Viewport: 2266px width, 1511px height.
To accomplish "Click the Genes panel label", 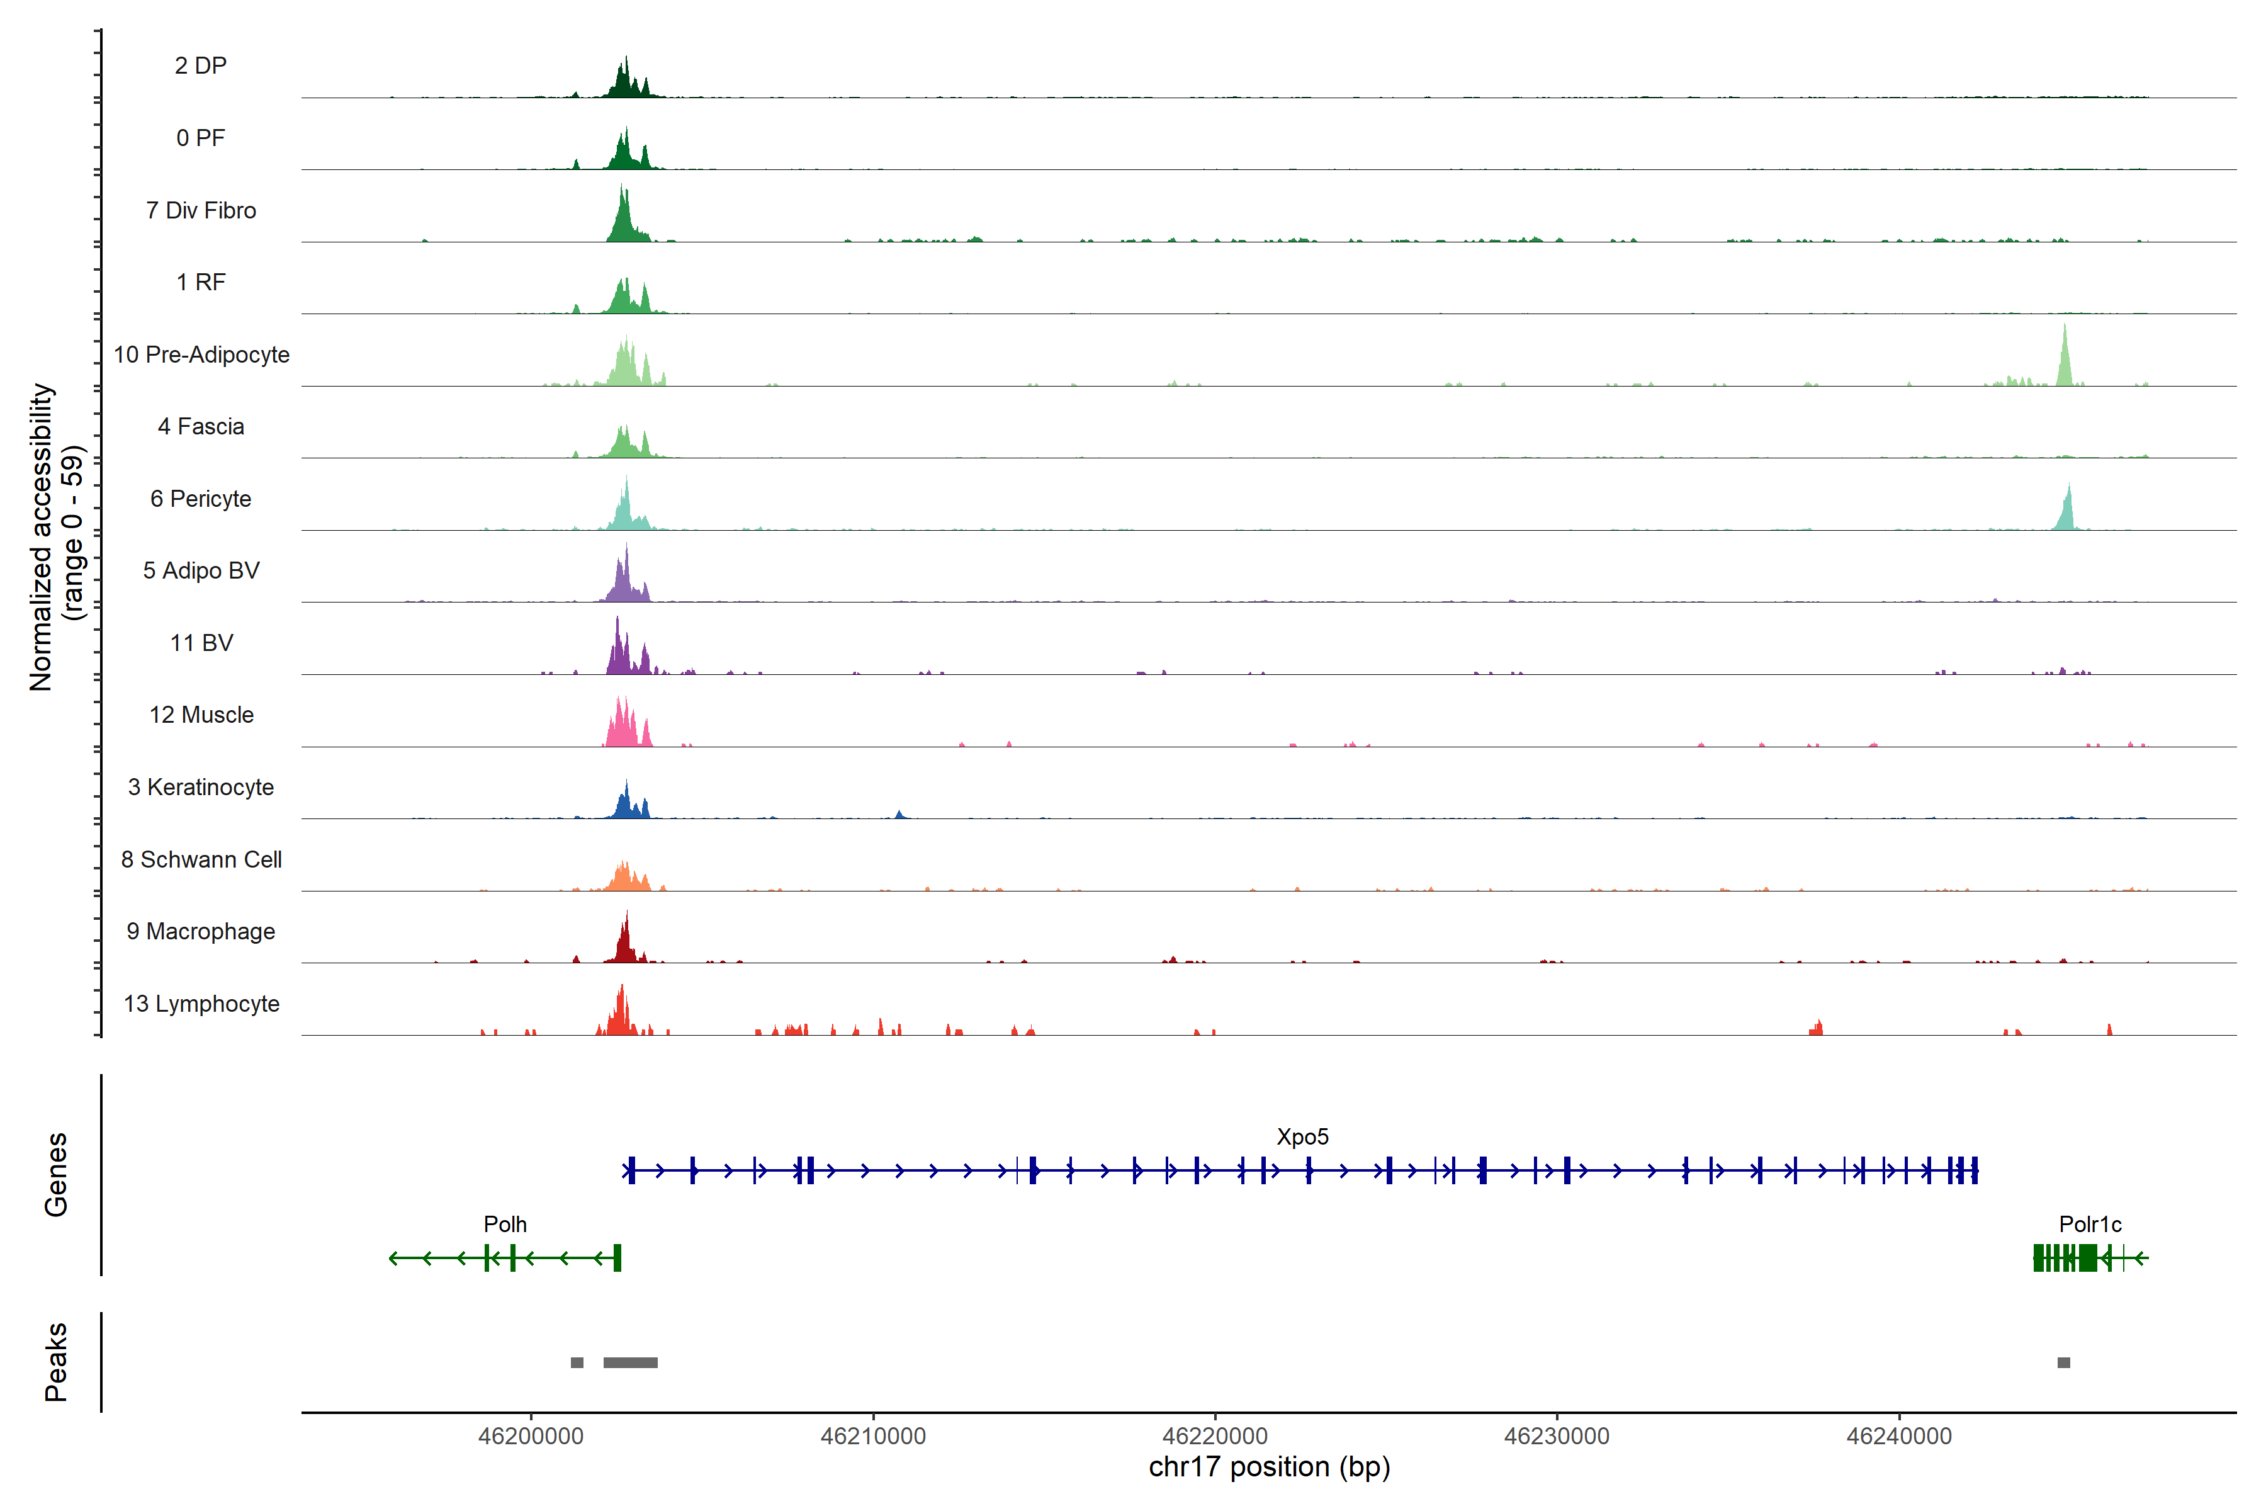I will coord(56,1175).
